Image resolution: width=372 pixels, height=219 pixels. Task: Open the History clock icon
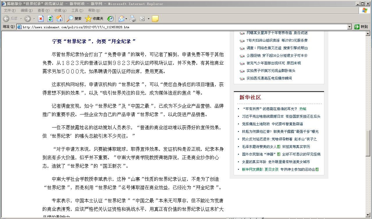[x=110, y=19]
